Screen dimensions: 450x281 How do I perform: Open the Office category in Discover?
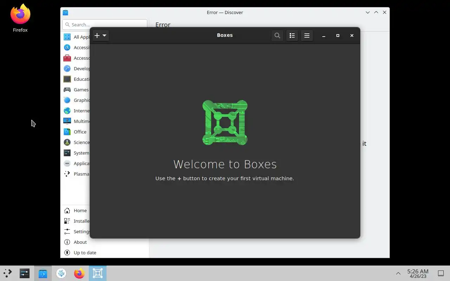click(76, 132)
